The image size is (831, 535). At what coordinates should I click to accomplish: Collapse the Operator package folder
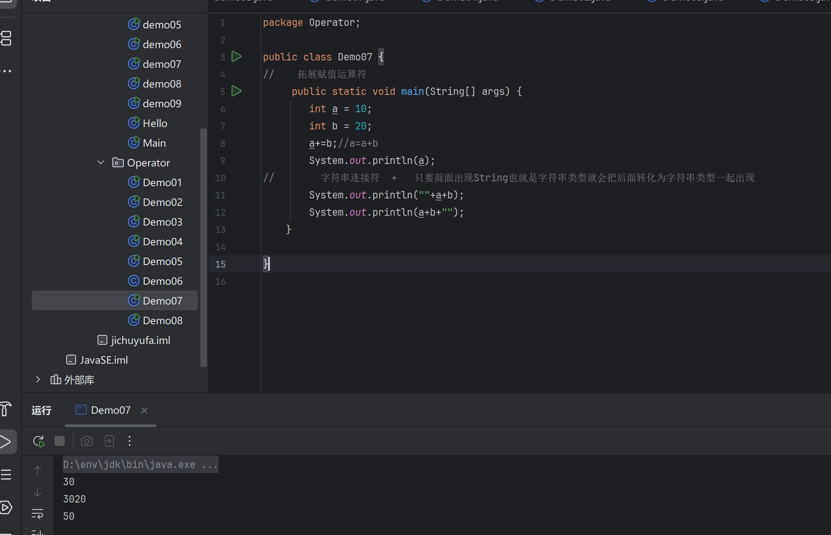tap(101, 163)
